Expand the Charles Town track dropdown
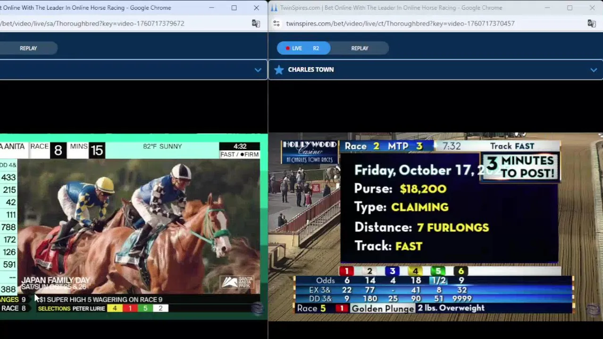 click(x=594, y=70)
